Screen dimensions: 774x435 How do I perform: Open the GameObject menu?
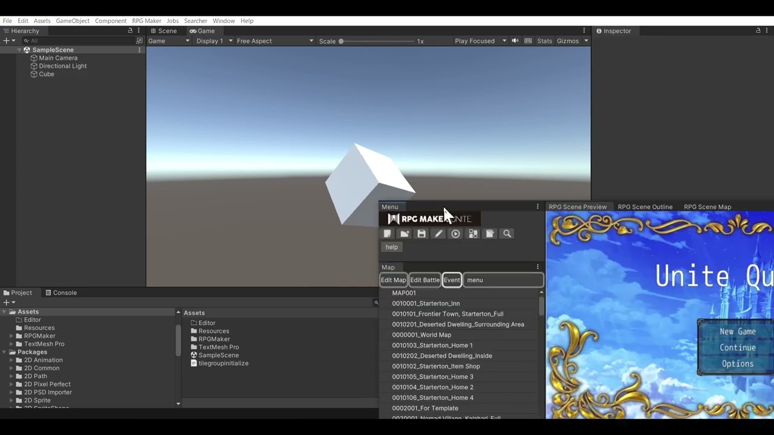73,21
